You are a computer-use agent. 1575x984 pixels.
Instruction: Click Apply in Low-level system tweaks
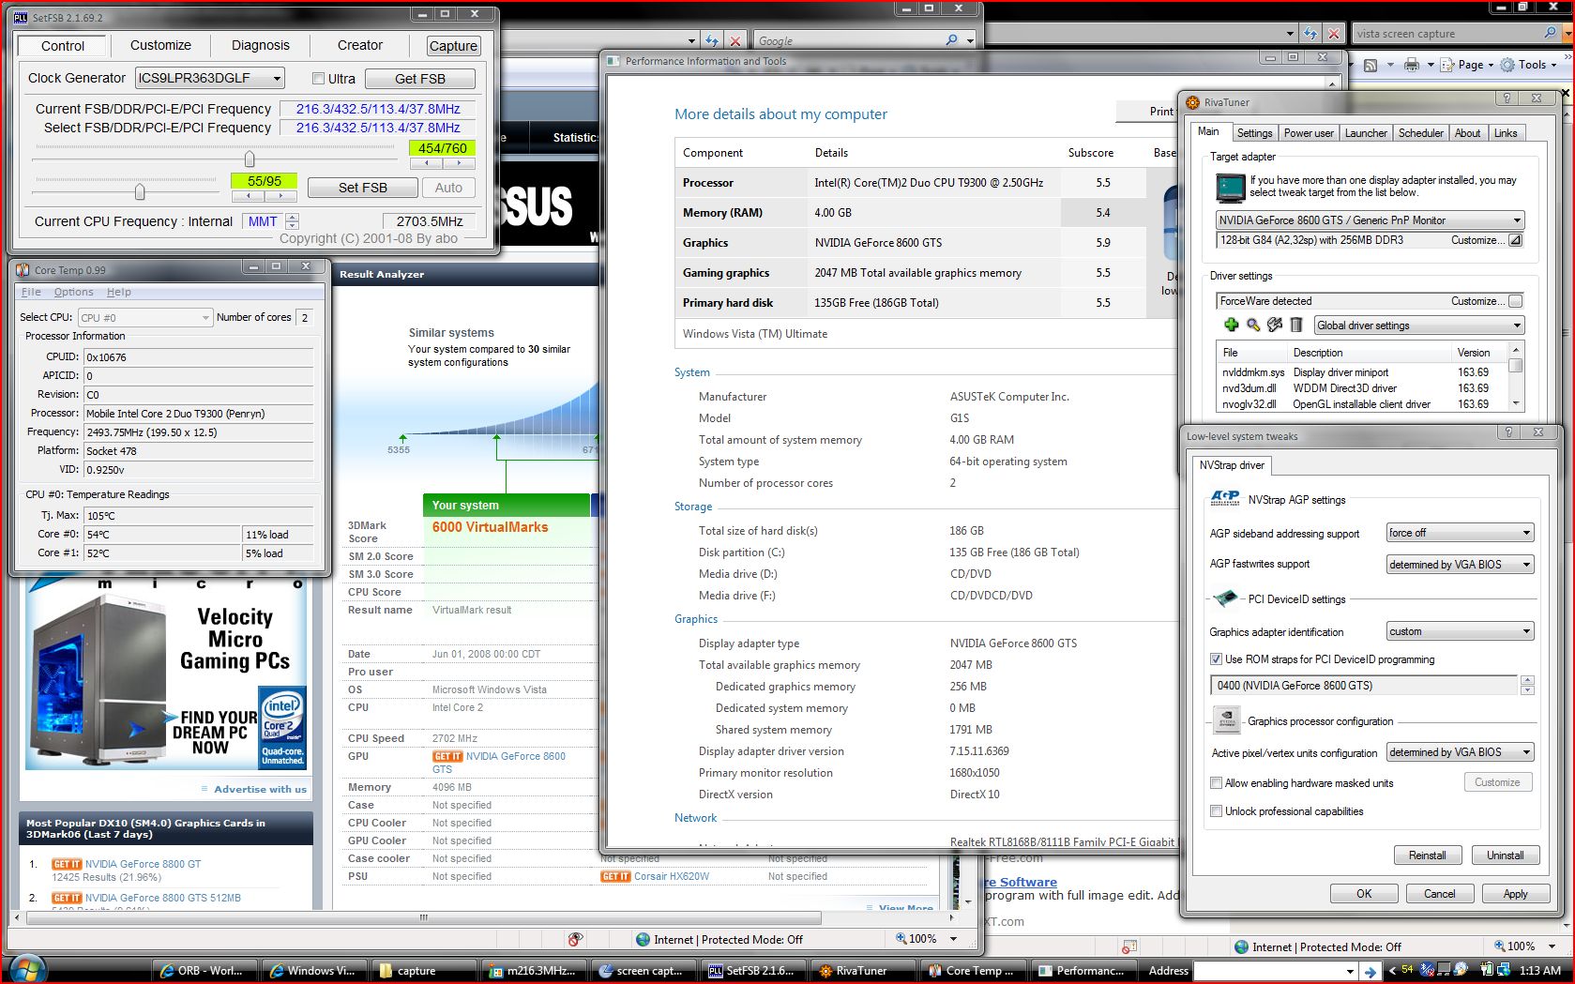coord(1515,894)
